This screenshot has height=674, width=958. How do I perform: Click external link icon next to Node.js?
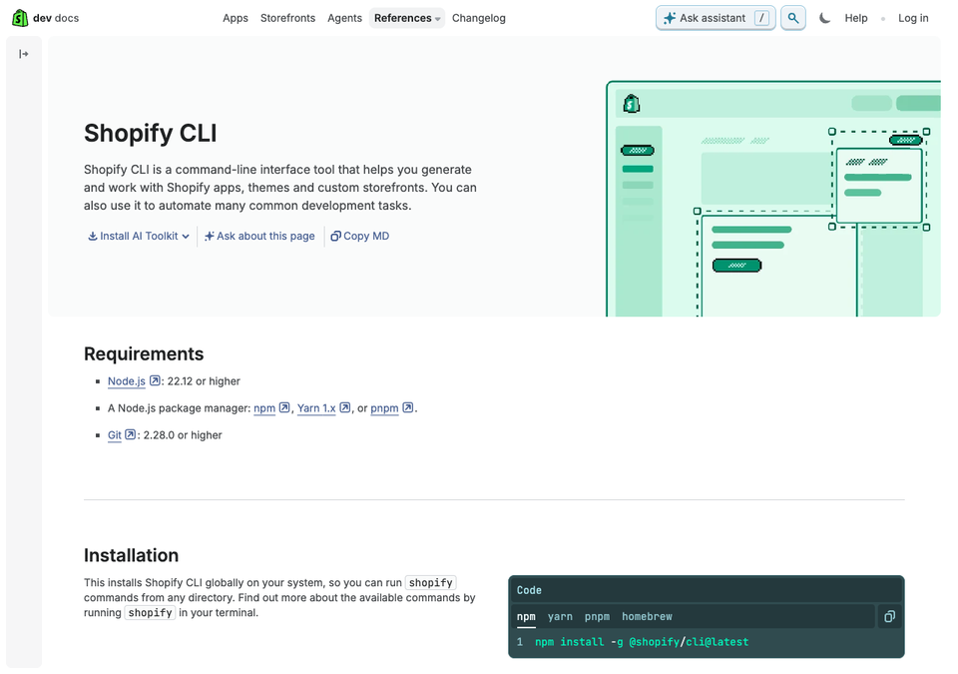(156, 380)
